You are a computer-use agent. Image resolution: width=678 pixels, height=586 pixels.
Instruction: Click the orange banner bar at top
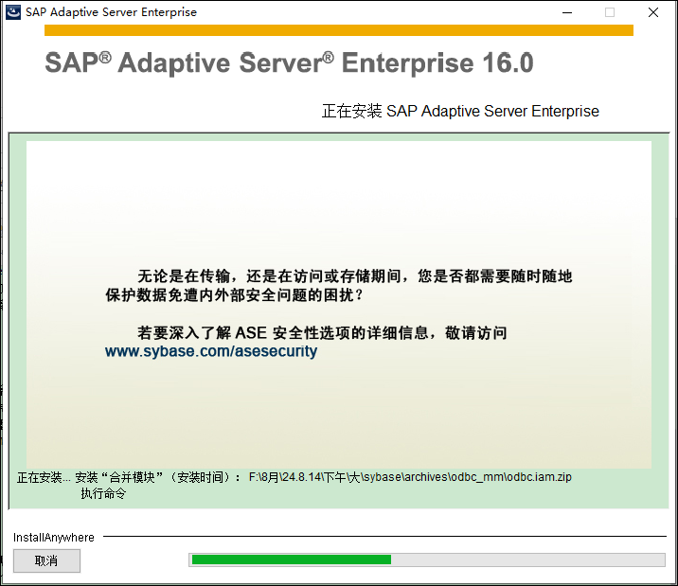coord(338,30)
